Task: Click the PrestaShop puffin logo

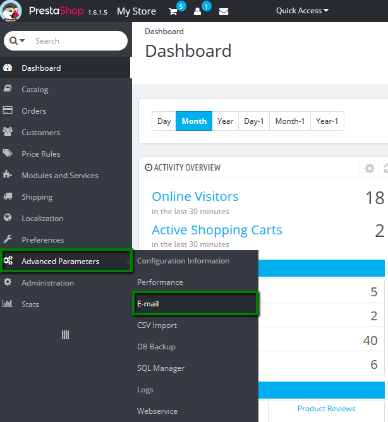Action: click(x=11, y=11)
